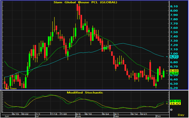Screen dimensions: 189x118
Task: Click the Aug month label
Action: (78, 116)
